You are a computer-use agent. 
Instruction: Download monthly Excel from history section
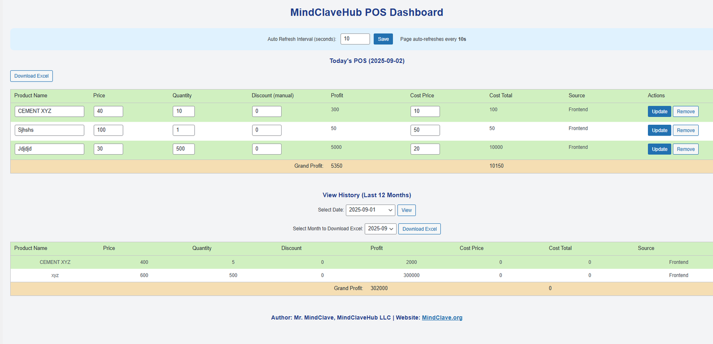419,229
